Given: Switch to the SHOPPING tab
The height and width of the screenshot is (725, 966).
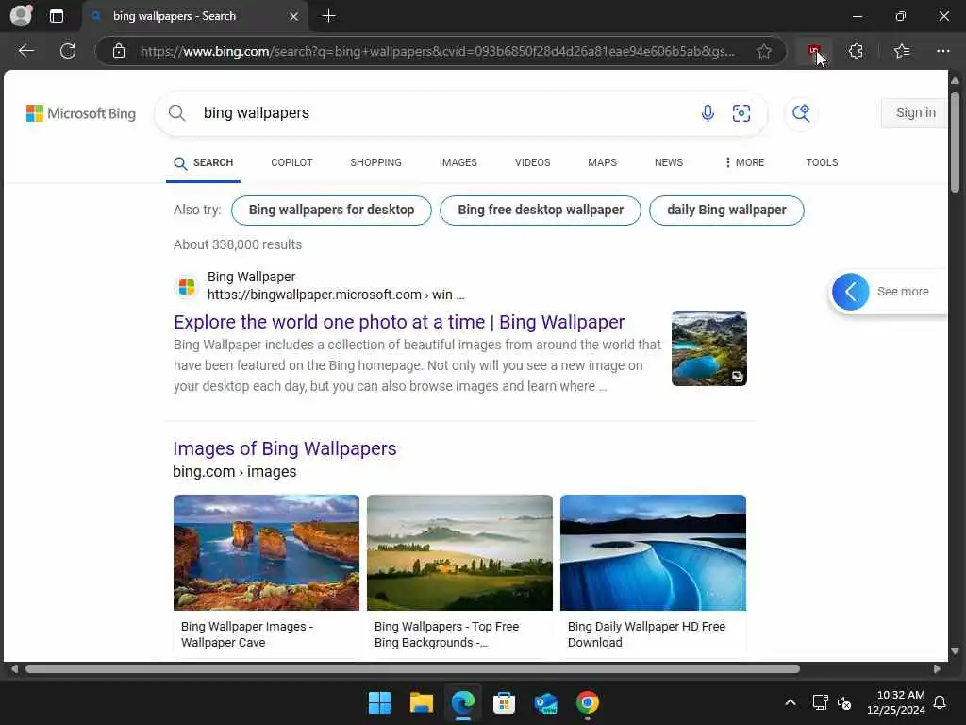Looking at the screenshot, I should pyautogui.click(x=375, y=162).
